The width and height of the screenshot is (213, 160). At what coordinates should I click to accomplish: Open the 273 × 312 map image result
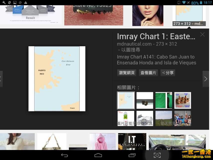coord(189,15)
